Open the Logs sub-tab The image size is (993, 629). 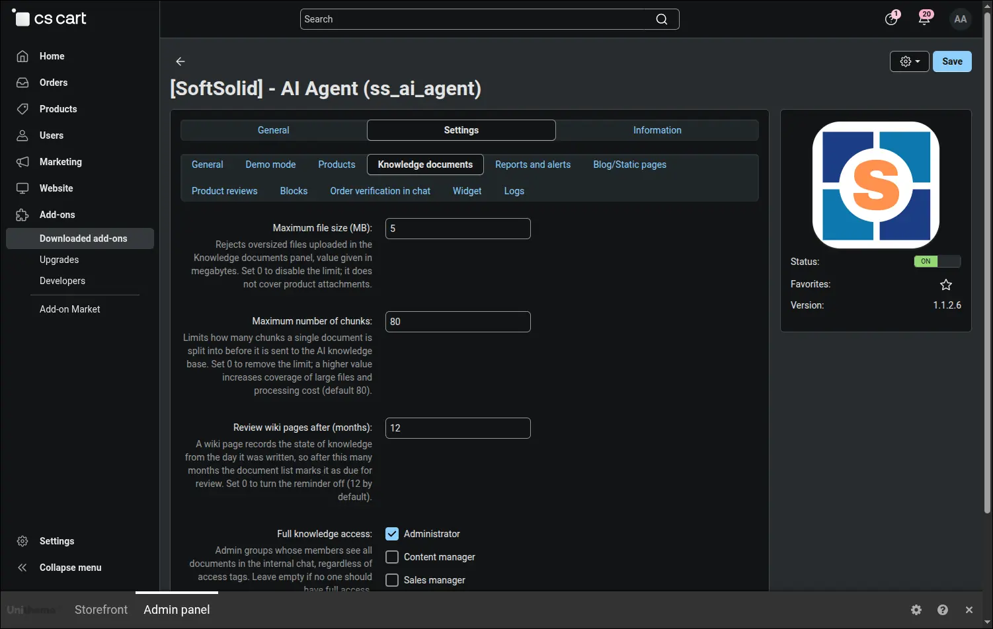pos(514,191)
